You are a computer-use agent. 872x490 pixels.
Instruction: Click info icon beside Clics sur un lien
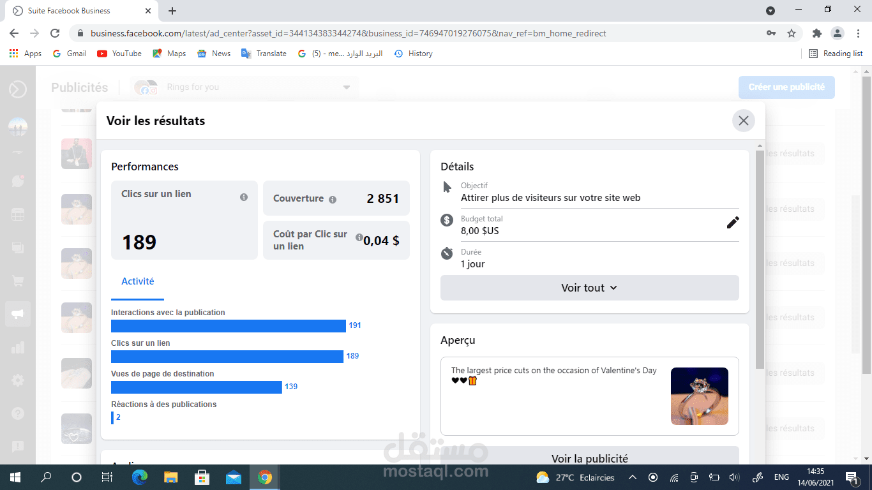tap(244, 197)
